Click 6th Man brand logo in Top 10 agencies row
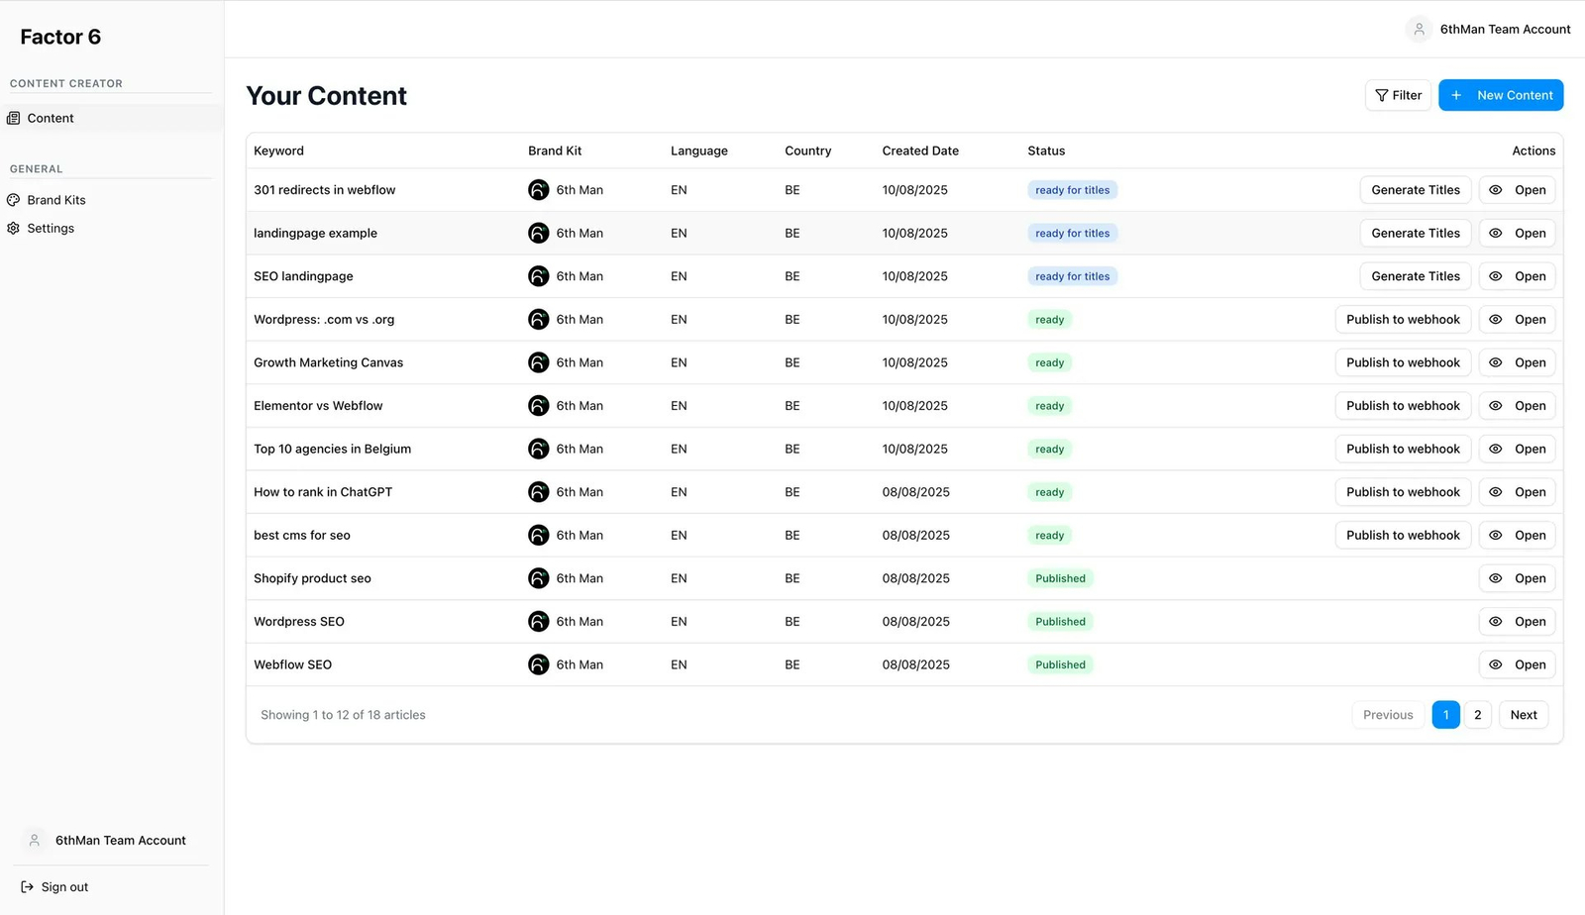 click(539, 449)
